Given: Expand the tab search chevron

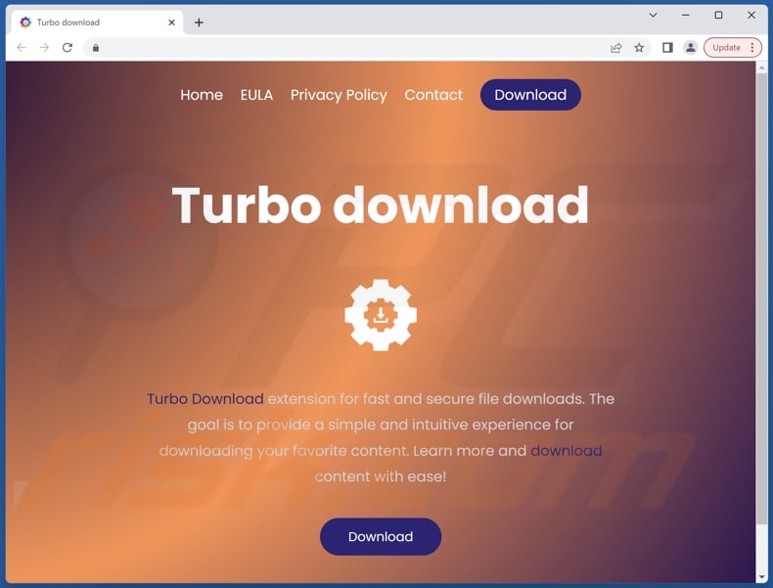Looking at the screenshot, I should (653, 16).
